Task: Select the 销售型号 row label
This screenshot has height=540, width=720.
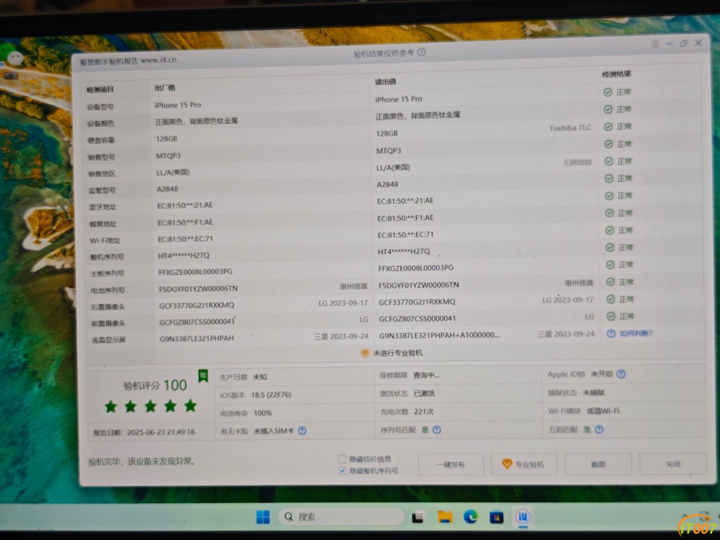Action: click(x=101, y=157)
